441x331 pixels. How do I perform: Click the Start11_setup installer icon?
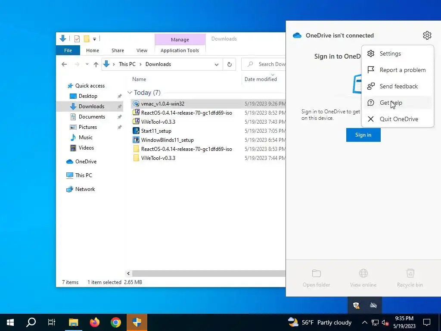136,131
